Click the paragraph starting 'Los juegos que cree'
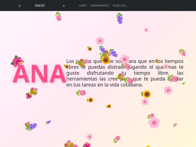This screenshot has height=147, width=196. coord(125,73)
